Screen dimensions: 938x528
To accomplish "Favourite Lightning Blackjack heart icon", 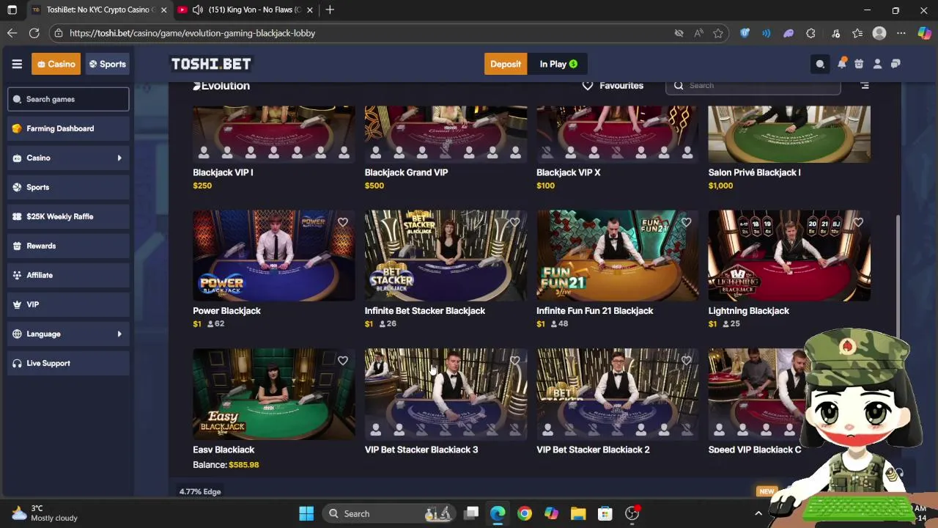I will 858,222.
